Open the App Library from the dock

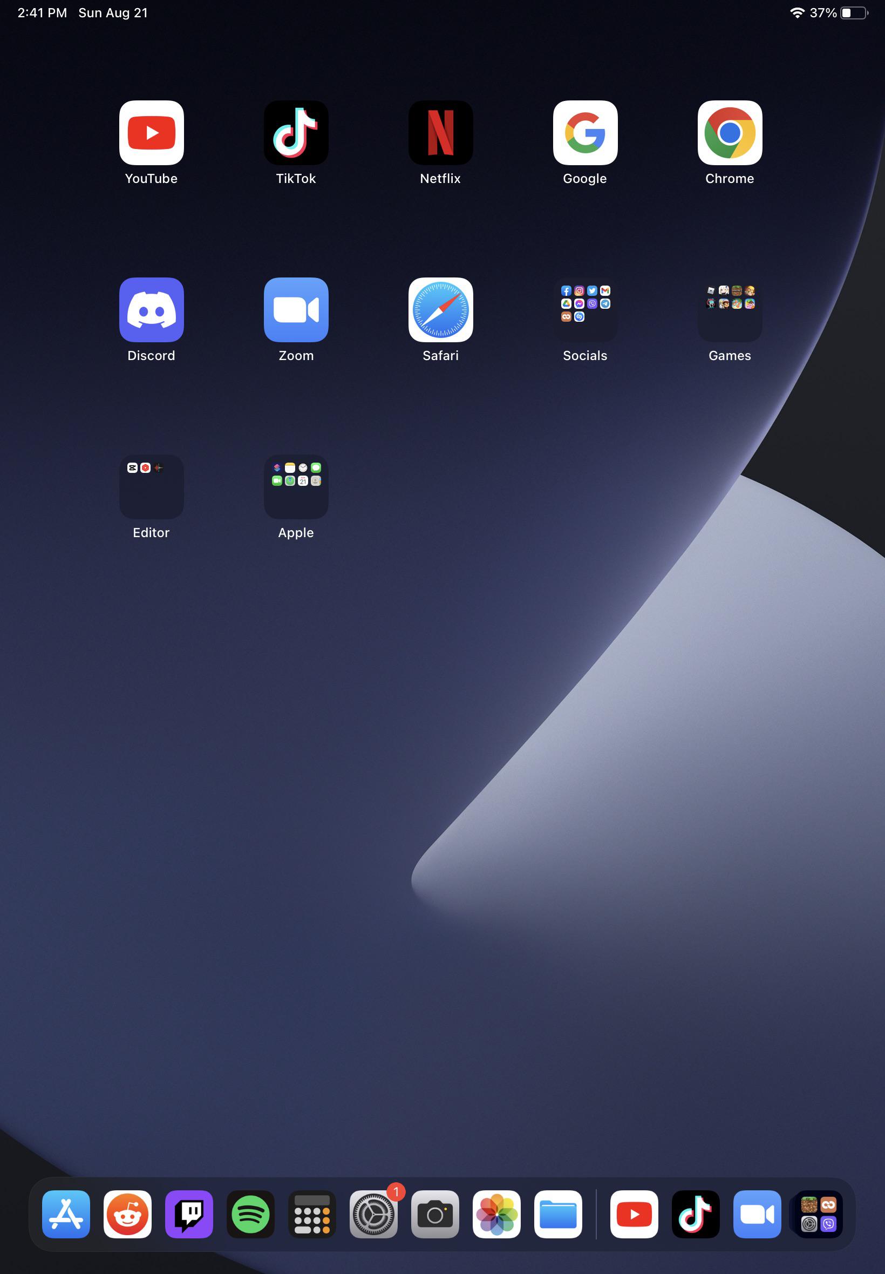point(819,1214)
